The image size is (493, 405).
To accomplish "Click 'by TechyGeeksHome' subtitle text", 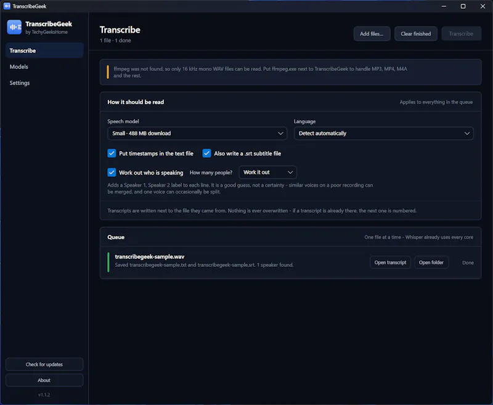I will [x=47, y=32].
